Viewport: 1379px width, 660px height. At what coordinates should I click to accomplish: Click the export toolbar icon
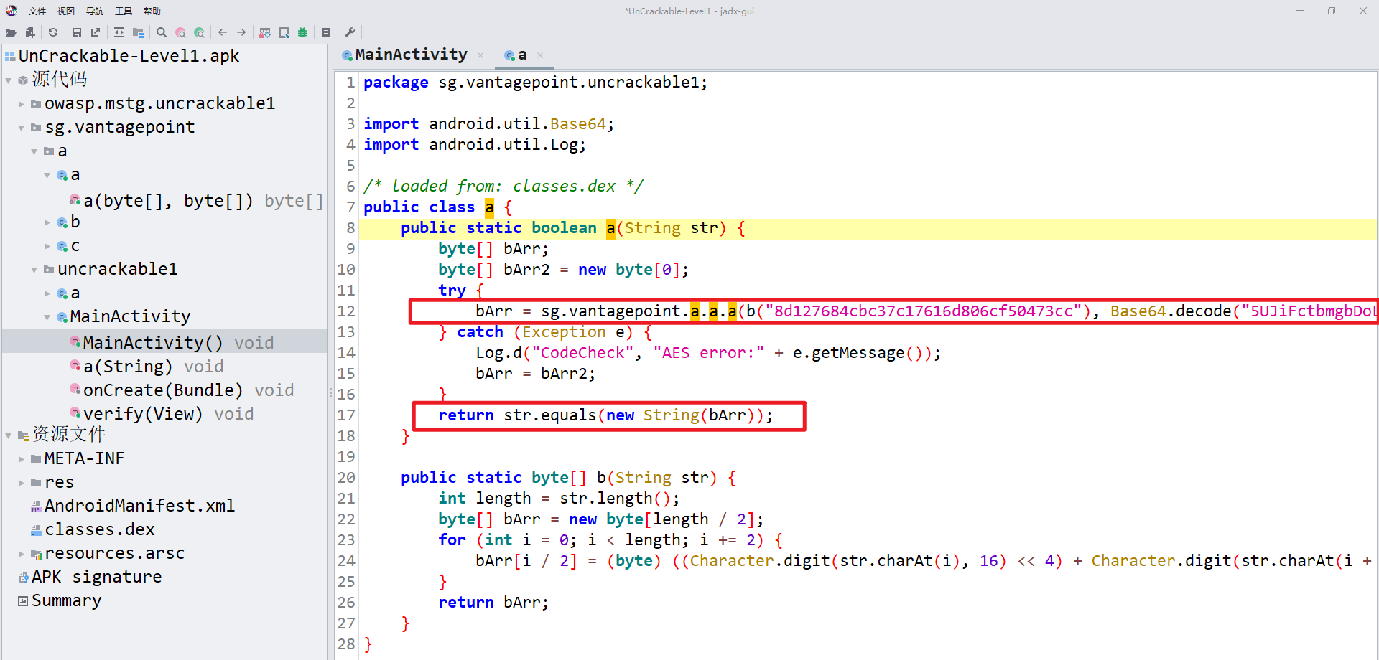tap(96, 32)
